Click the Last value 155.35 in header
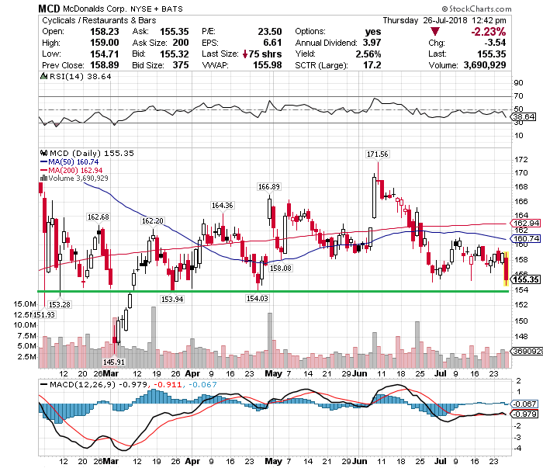Image resolution: width=543 pixels, height=468 pixels. tap(492, 54)
